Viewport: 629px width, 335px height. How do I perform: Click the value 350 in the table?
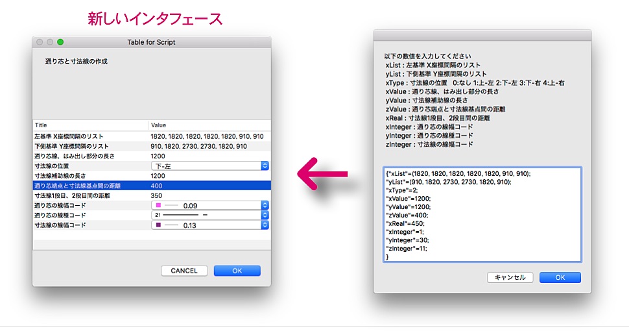coord(157,195)
